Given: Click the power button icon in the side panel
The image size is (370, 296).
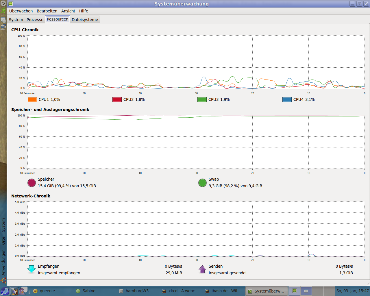Looking at the screenshot, I should point(3,4).
